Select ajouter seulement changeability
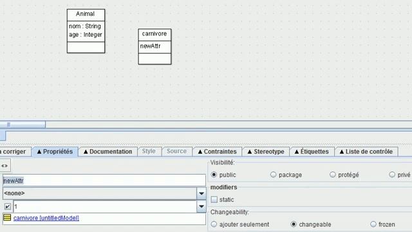412x232 pixels. (214, 224)
